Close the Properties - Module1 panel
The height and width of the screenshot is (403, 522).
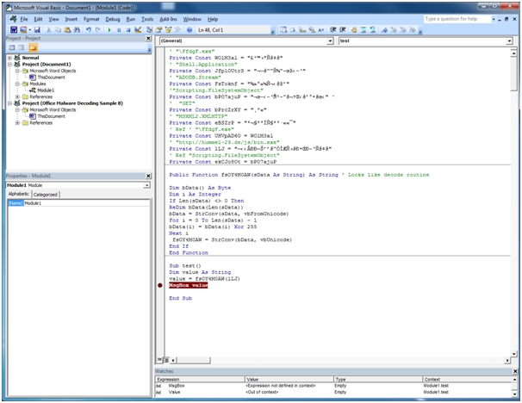(x=148, y=176)
